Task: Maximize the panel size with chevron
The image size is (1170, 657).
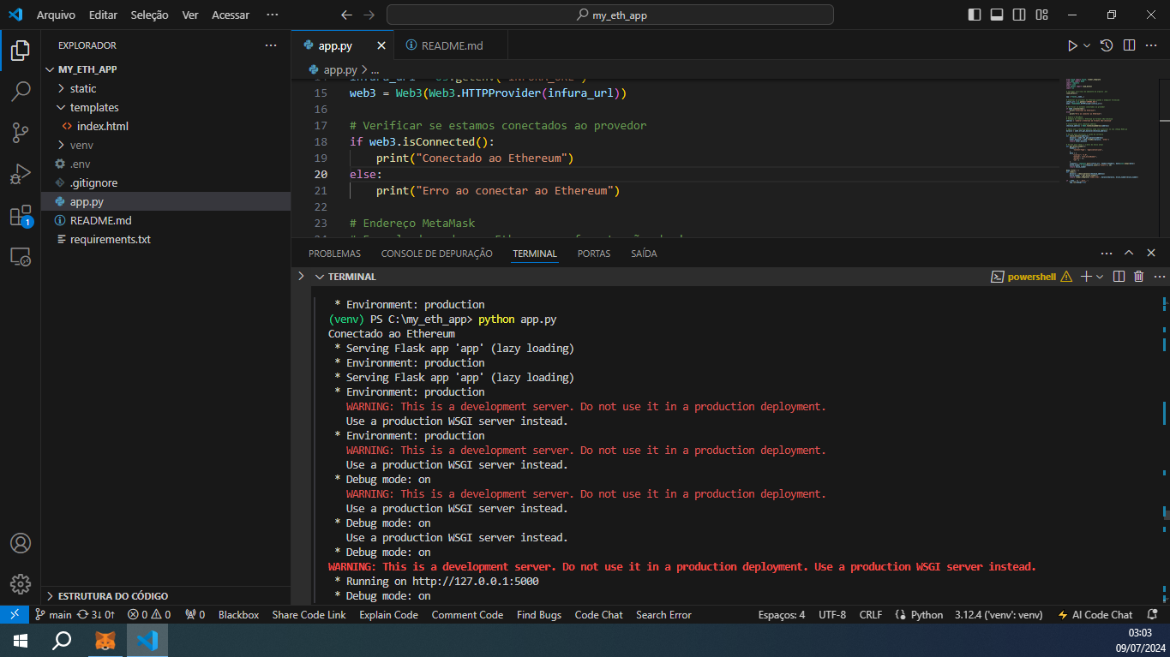Action: click(1129, 254)
